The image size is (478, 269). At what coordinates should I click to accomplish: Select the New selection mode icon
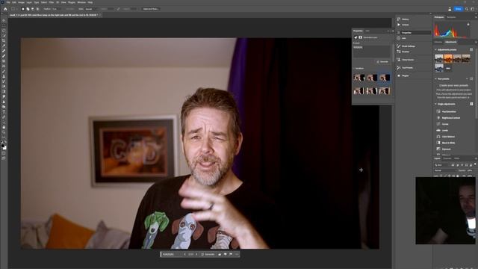coord(23,9)
